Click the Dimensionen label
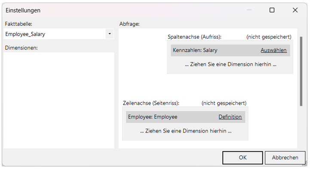Viewport: 310px width, 169px height. click(x=21, y=48)
